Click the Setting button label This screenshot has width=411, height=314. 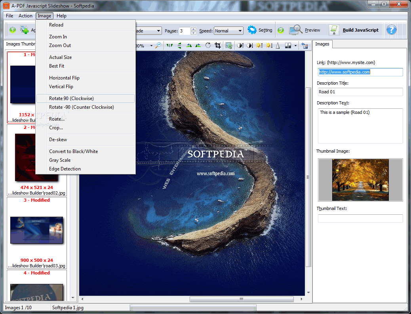(265, 30)
